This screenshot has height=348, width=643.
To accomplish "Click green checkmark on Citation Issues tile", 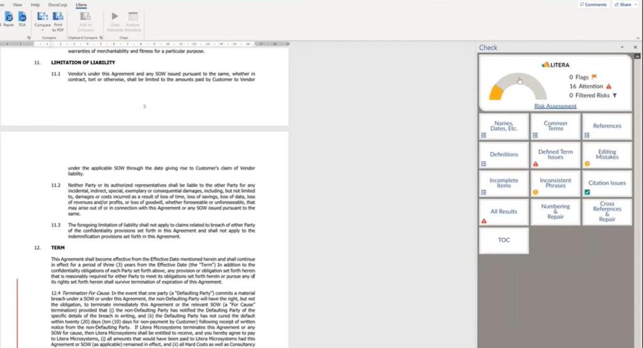I will pyautogui.click(x=587, y=192).
